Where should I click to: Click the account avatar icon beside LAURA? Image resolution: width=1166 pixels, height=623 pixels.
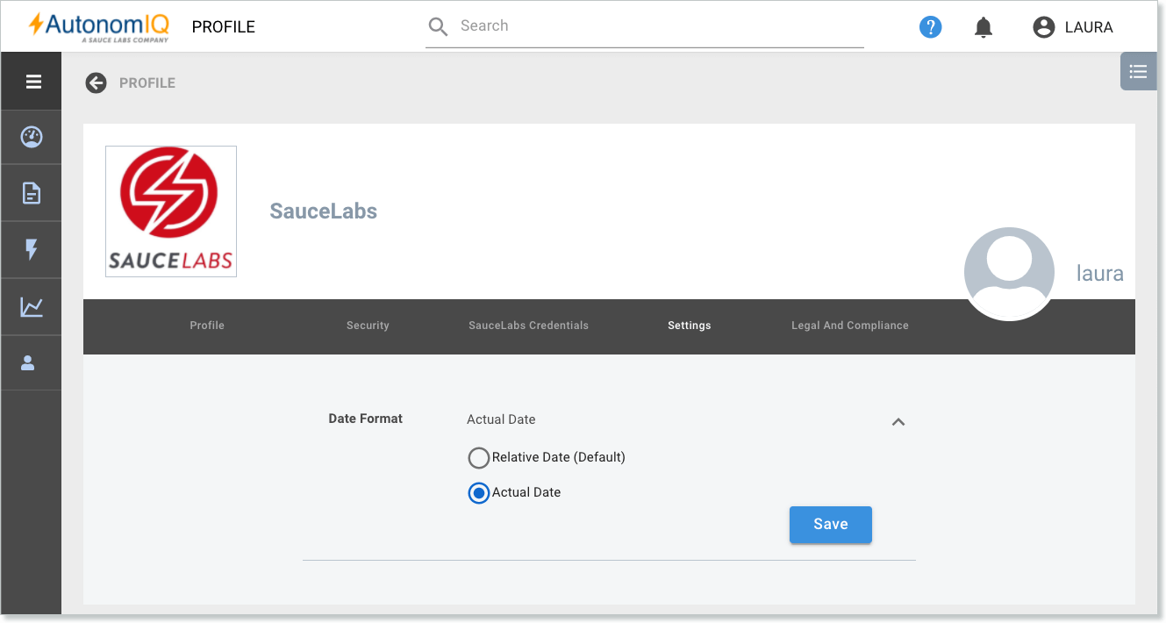coord(1043,27)
